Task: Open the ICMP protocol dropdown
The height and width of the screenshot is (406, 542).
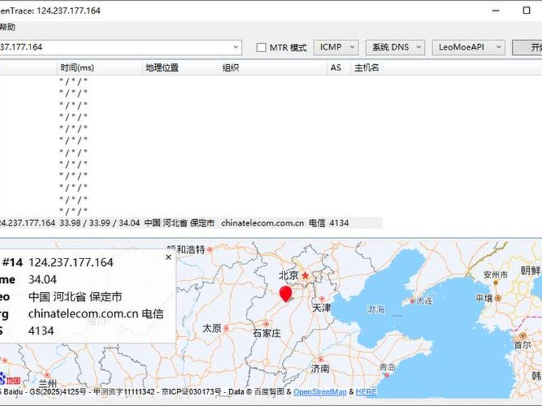Action: click(336, 47)
